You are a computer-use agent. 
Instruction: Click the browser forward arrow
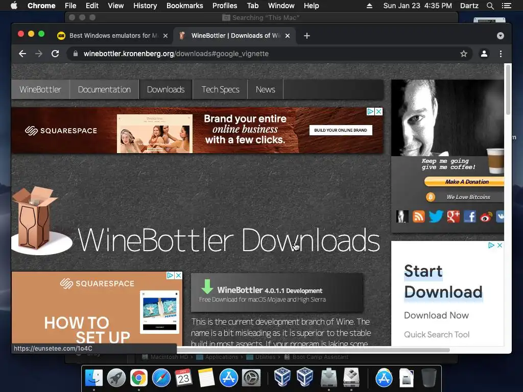39,54
